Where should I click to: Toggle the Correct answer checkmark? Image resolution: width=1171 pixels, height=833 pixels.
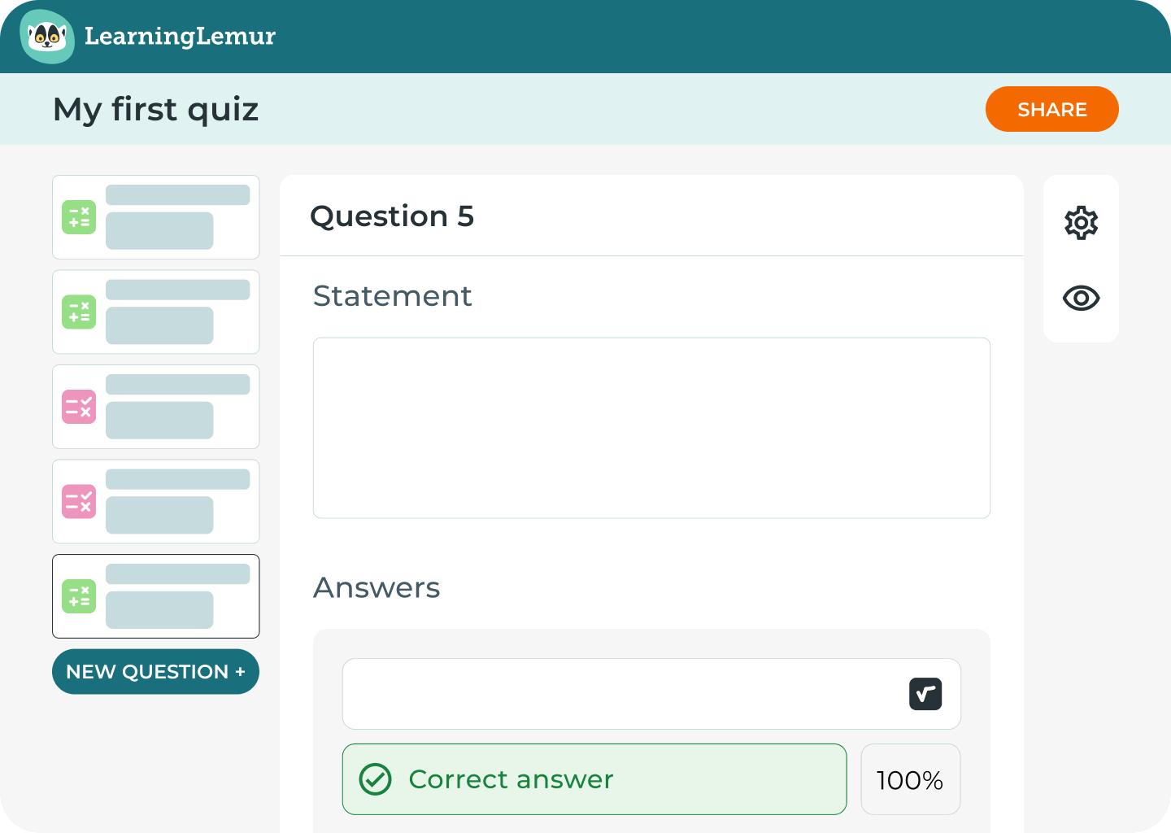(594, 779)
